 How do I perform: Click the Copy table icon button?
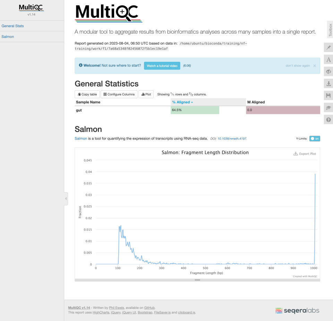[87, 94]
